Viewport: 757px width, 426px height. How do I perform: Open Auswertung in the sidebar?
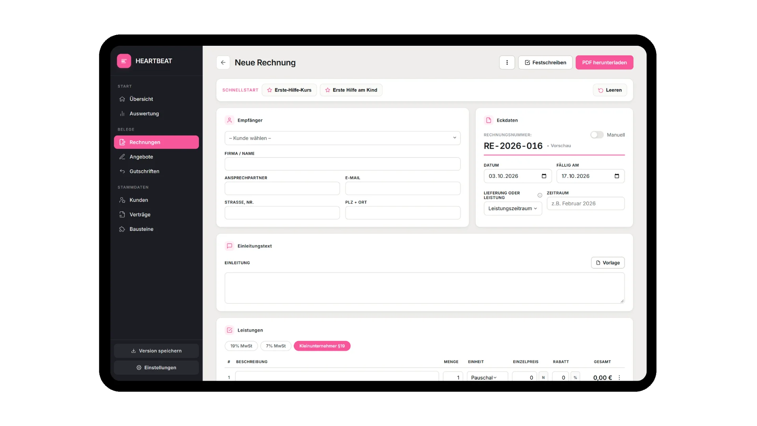[x=156, y=114]
